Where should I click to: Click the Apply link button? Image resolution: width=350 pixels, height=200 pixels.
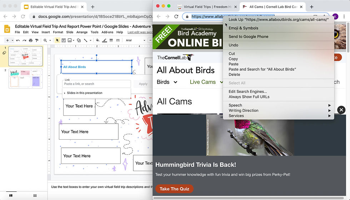coord(143,84)
